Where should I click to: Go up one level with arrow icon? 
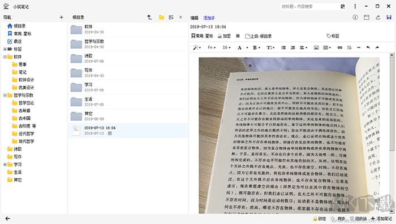coord(149,17)
